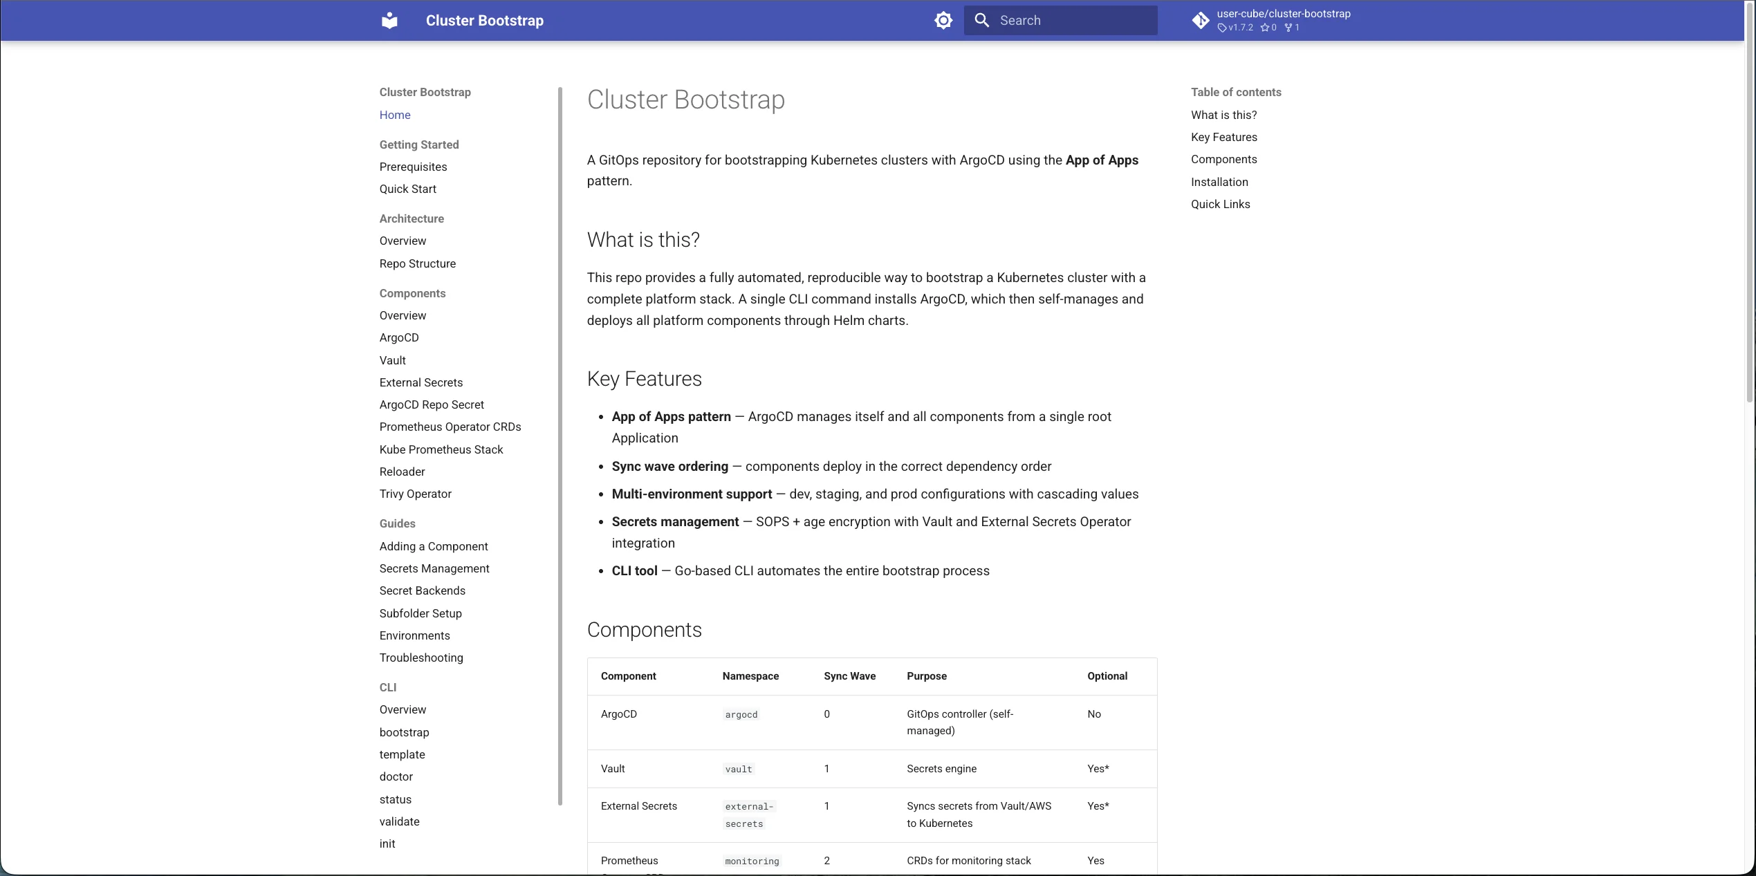Click the 'Secrets engine' purpose cell

coord(941,769)
